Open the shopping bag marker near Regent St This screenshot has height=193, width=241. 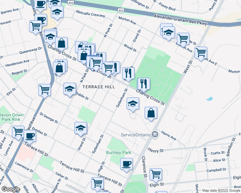[59, 67]
